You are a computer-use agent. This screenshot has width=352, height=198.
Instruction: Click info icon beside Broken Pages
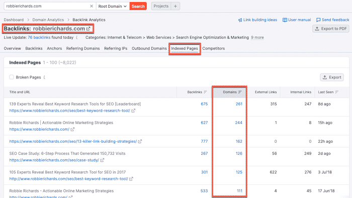44,77
